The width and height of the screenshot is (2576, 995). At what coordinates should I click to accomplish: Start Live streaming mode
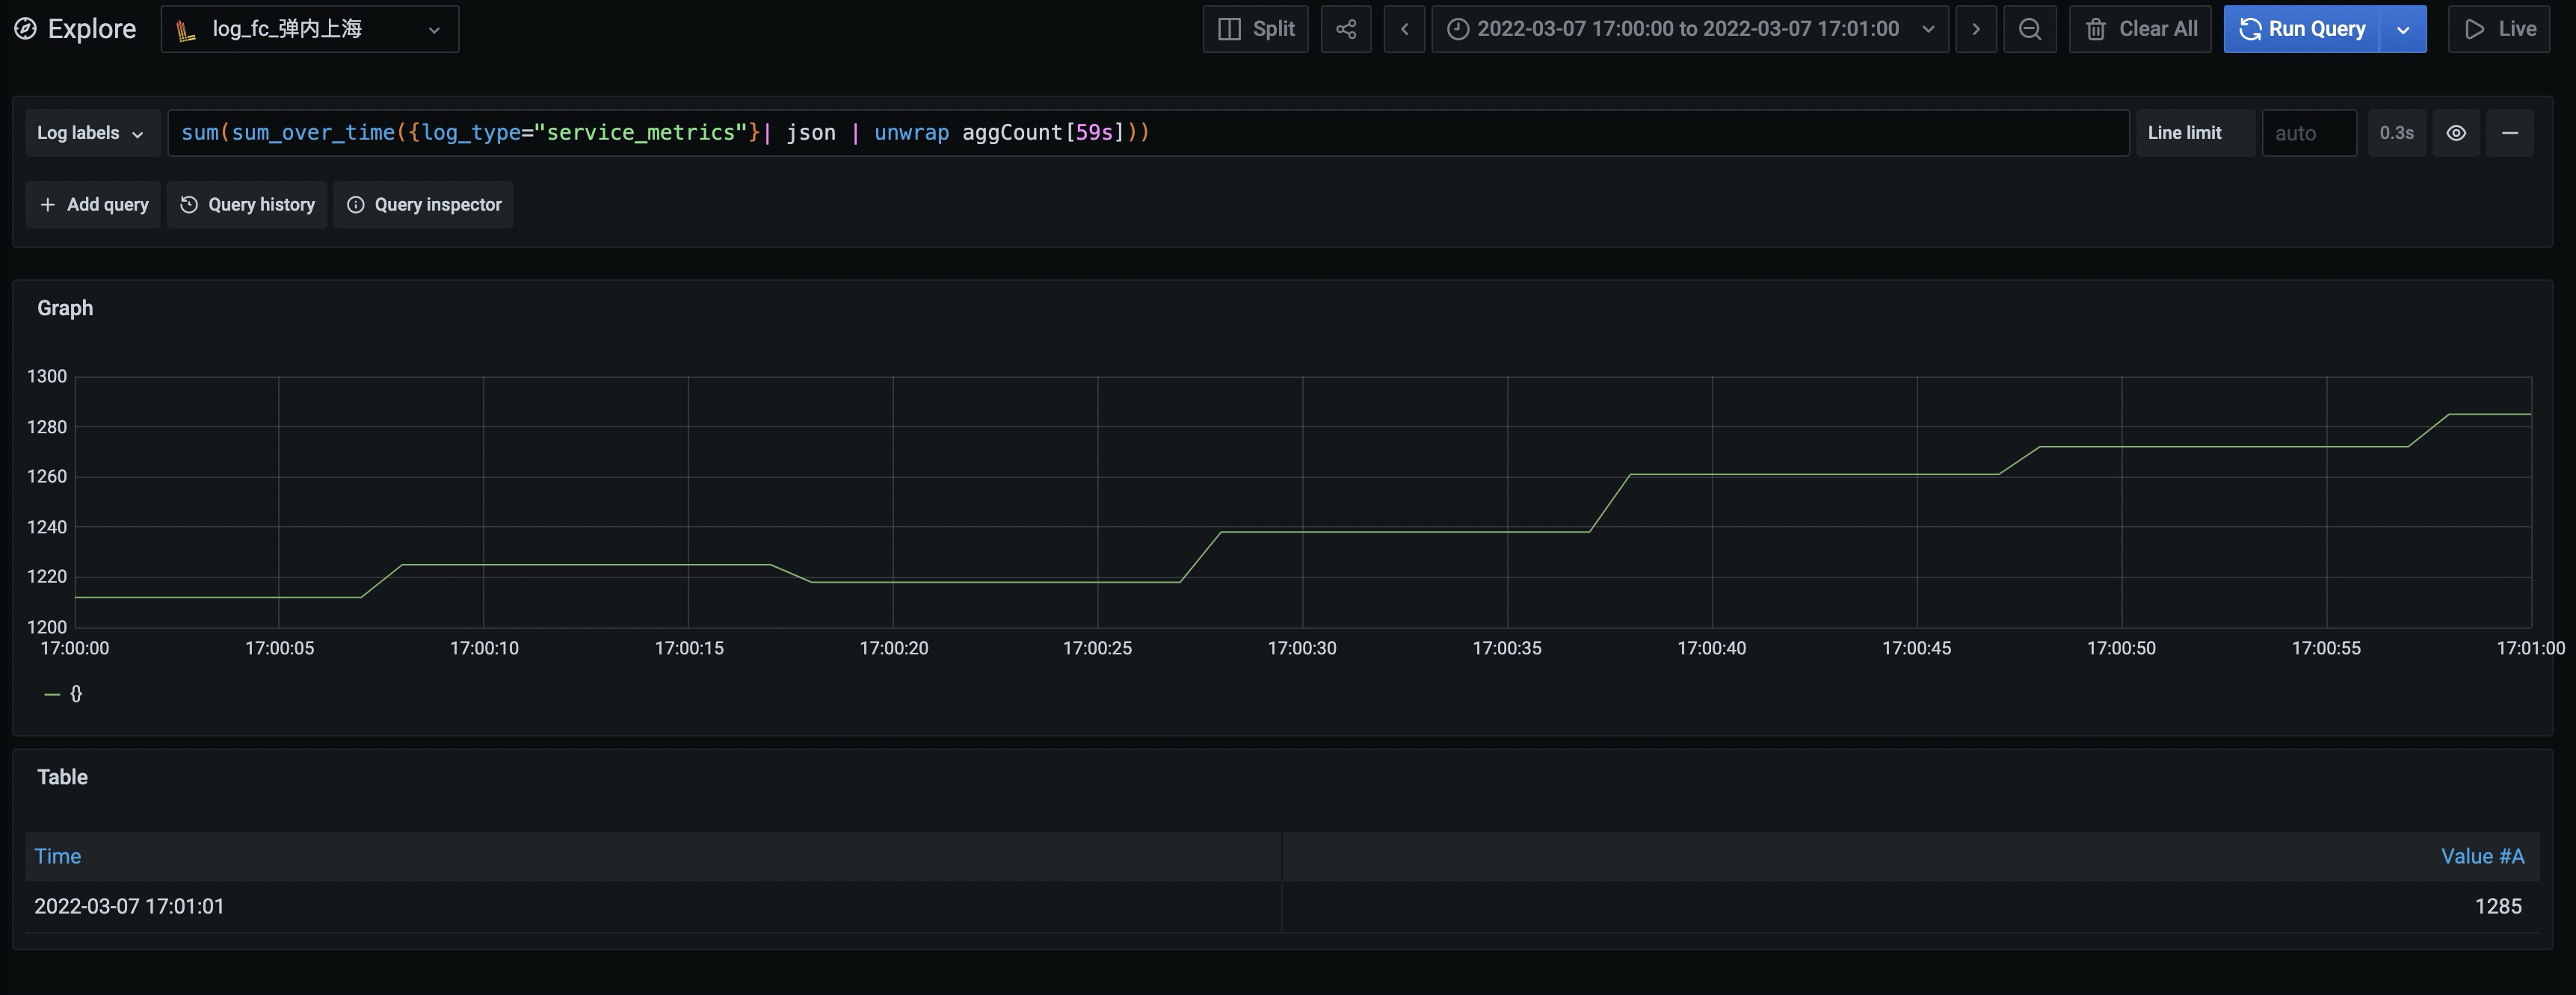tap(2498, 29)
